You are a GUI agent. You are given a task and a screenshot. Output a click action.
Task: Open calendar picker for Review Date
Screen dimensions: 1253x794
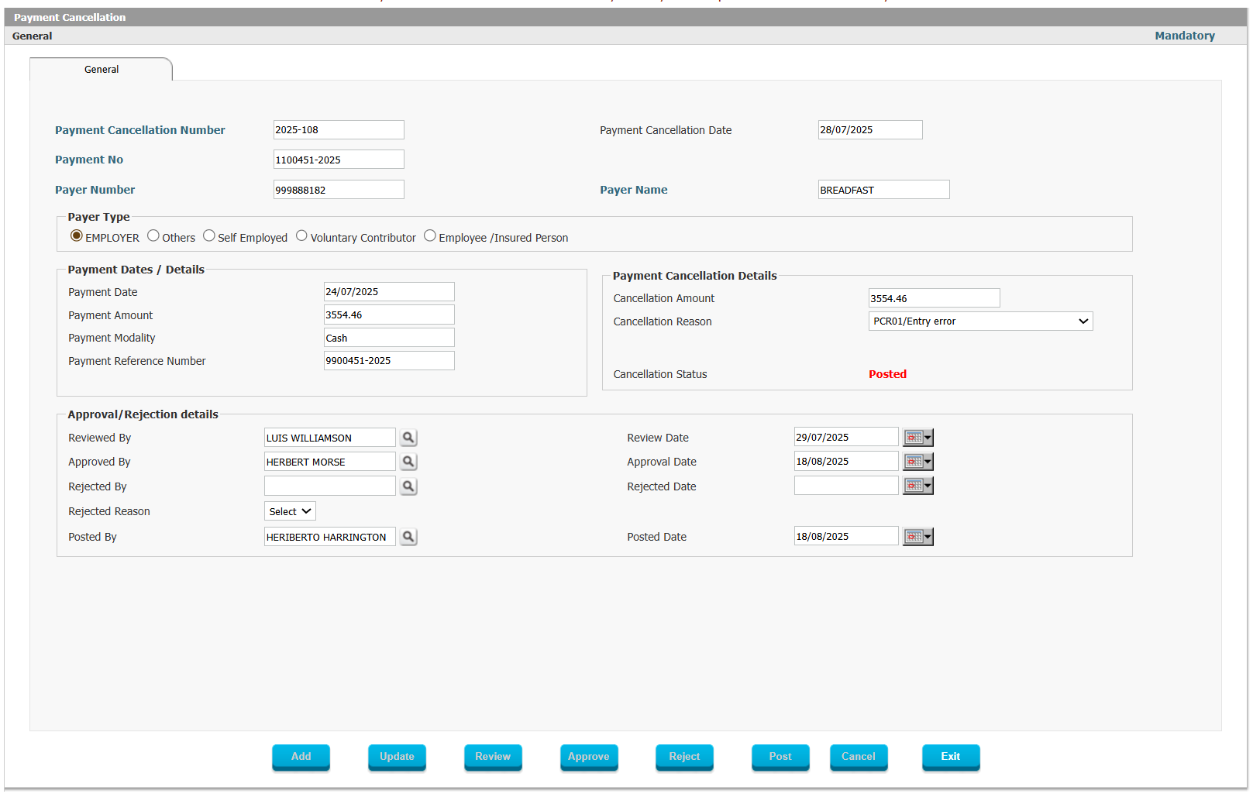click(918, 438)
